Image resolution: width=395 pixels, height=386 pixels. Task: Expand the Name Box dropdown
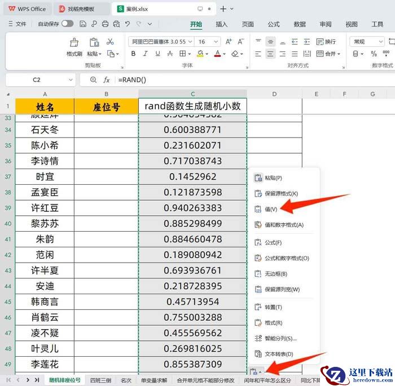point(71,80)
